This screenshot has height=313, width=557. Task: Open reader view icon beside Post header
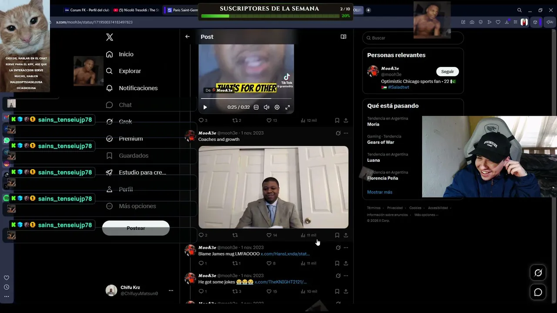[x=343, y=37]
